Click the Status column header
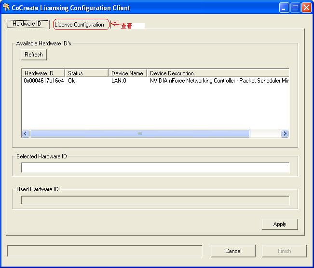This screenshot has width=314, height=268. [86, 73]
